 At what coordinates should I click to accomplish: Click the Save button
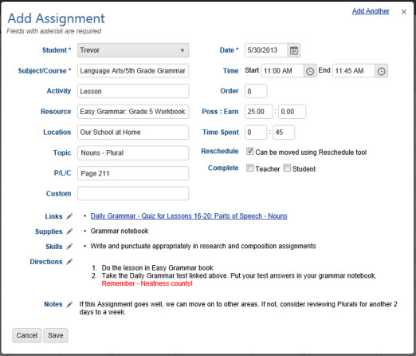(56, 335)
